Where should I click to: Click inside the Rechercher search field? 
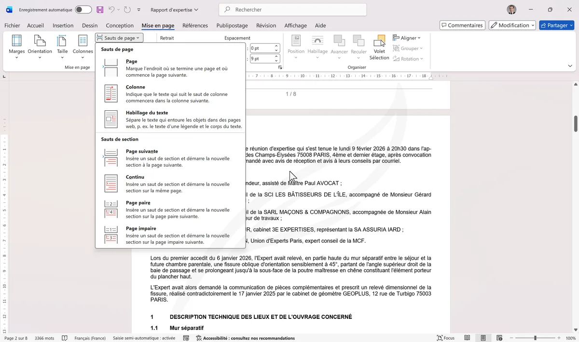[292, 9]
